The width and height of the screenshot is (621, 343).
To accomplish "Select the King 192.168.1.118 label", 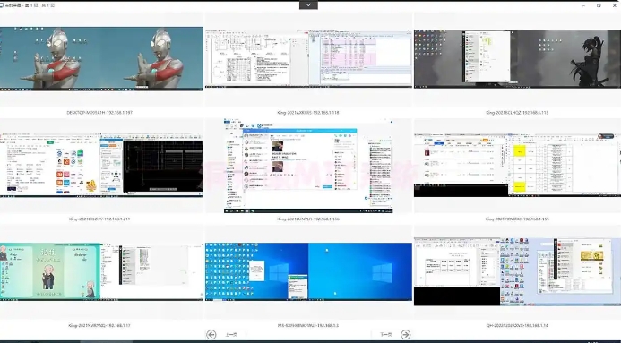I will [308, 112].
